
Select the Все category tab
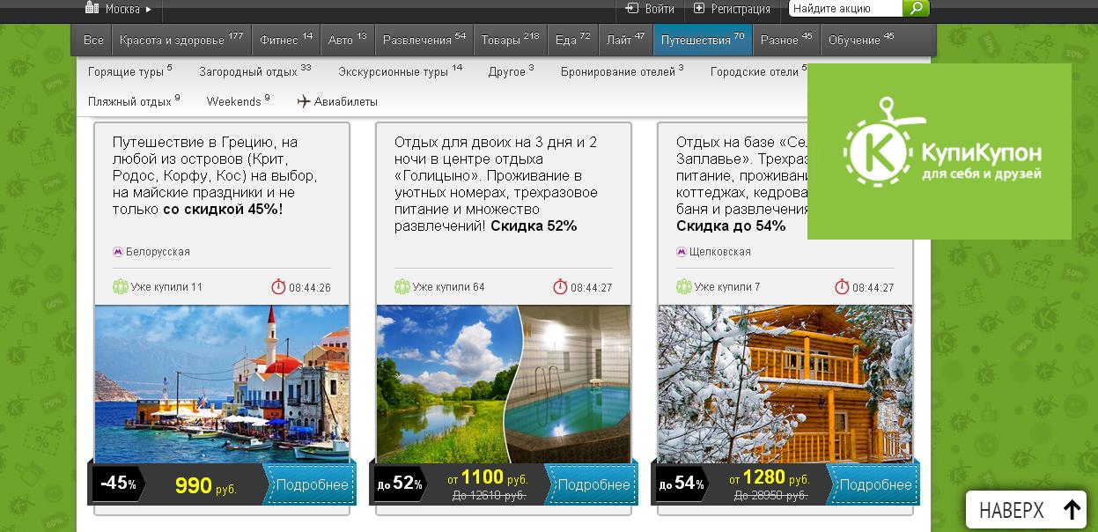(93, 40)
